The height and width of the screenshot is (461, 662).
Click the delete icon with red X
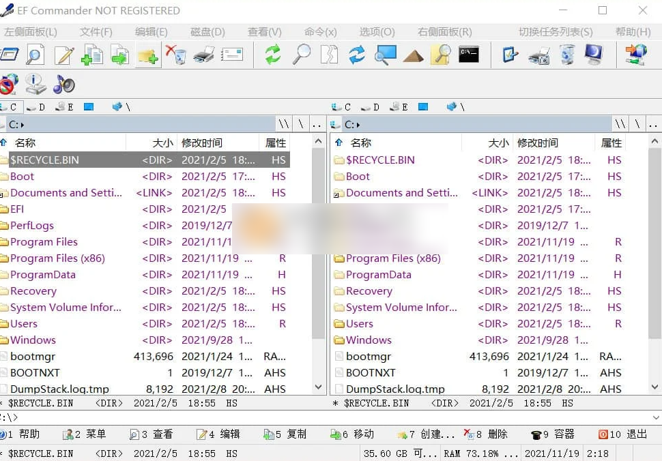pos(176,55)
